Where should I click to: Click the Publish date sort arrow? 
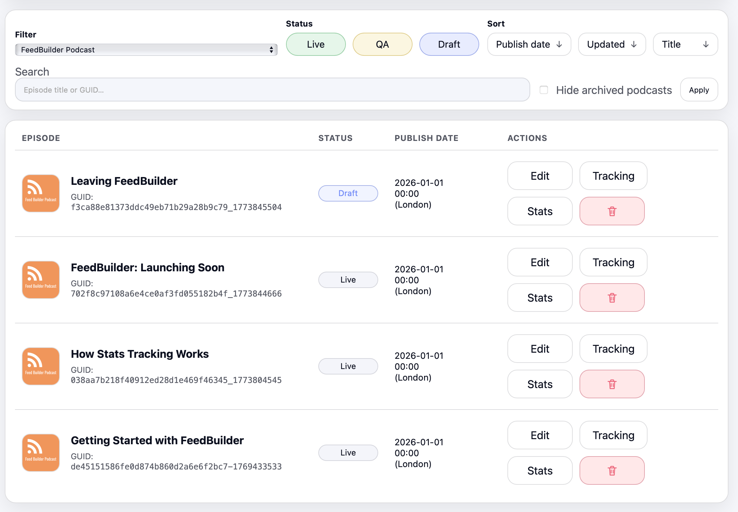pyautogui.click(x=559, y=45)
